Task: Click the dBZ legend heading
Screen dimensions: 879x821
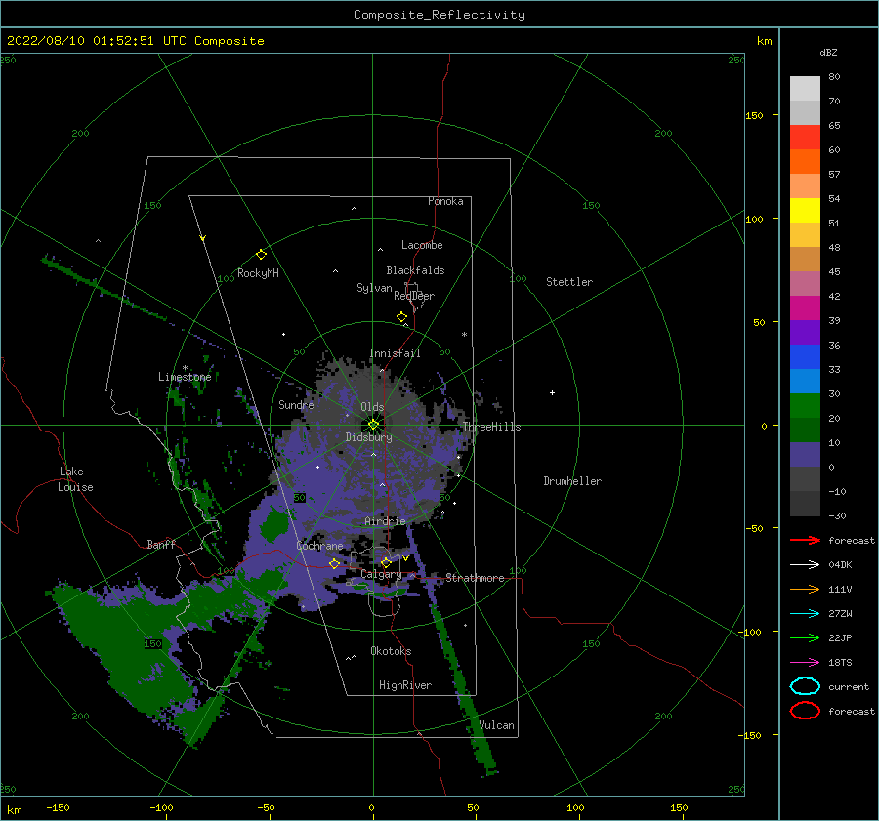Action: click(828, 53)
